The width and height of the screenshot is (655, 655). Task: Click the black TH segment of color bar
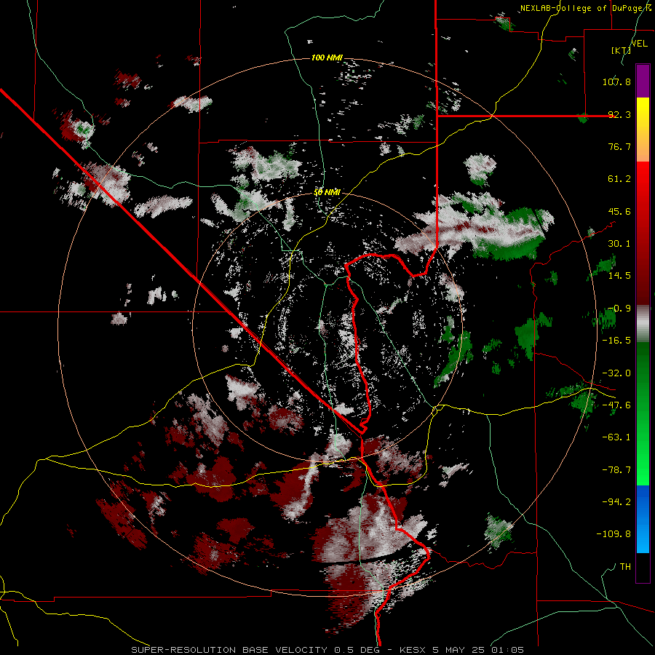[643, 568]
